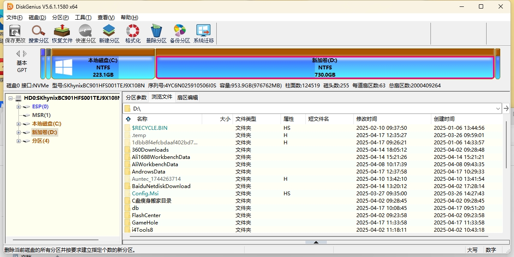Switch to the 扇区编辑 tab
This screenshot has height=257, width=514.
pos(187,98)
